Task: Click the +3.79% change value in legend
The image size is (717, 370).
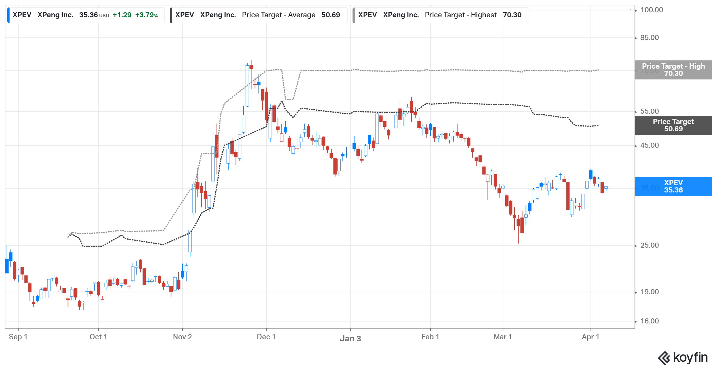Action: point(146,15)
